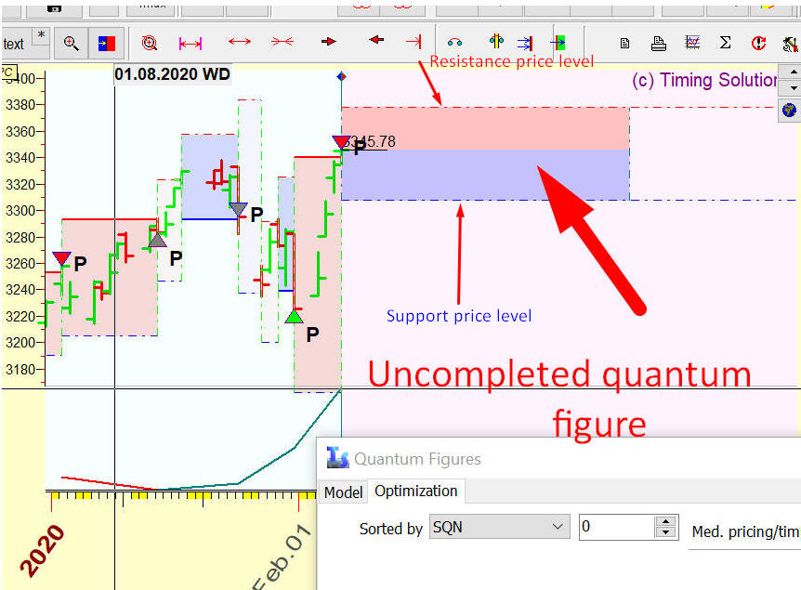Click the printer icon in toolbar
Screen dimensions: 801x590
click(x=658, y=43)
